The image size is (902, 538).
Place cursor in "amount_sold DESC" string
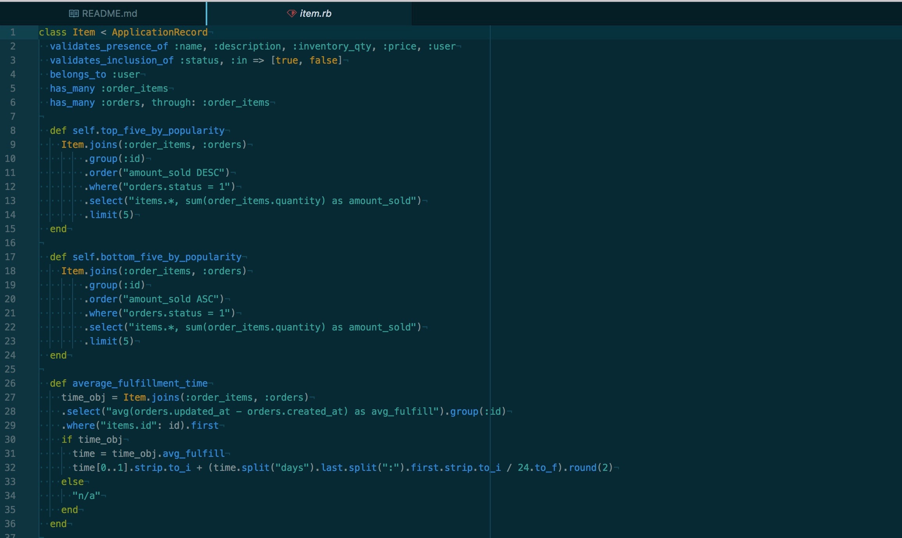click(176, 173)
